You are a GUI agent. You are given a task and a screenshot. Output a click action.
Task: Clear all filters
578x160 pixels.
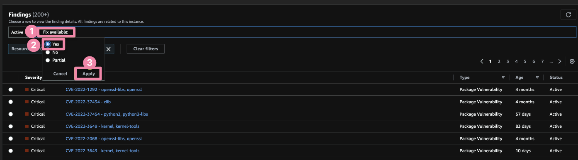pos(146,49)
